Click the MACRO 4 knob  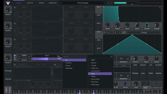8,58
